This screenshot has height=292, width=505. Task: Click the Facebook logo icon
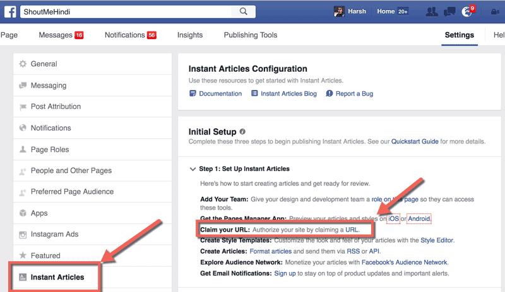[10, 12]
